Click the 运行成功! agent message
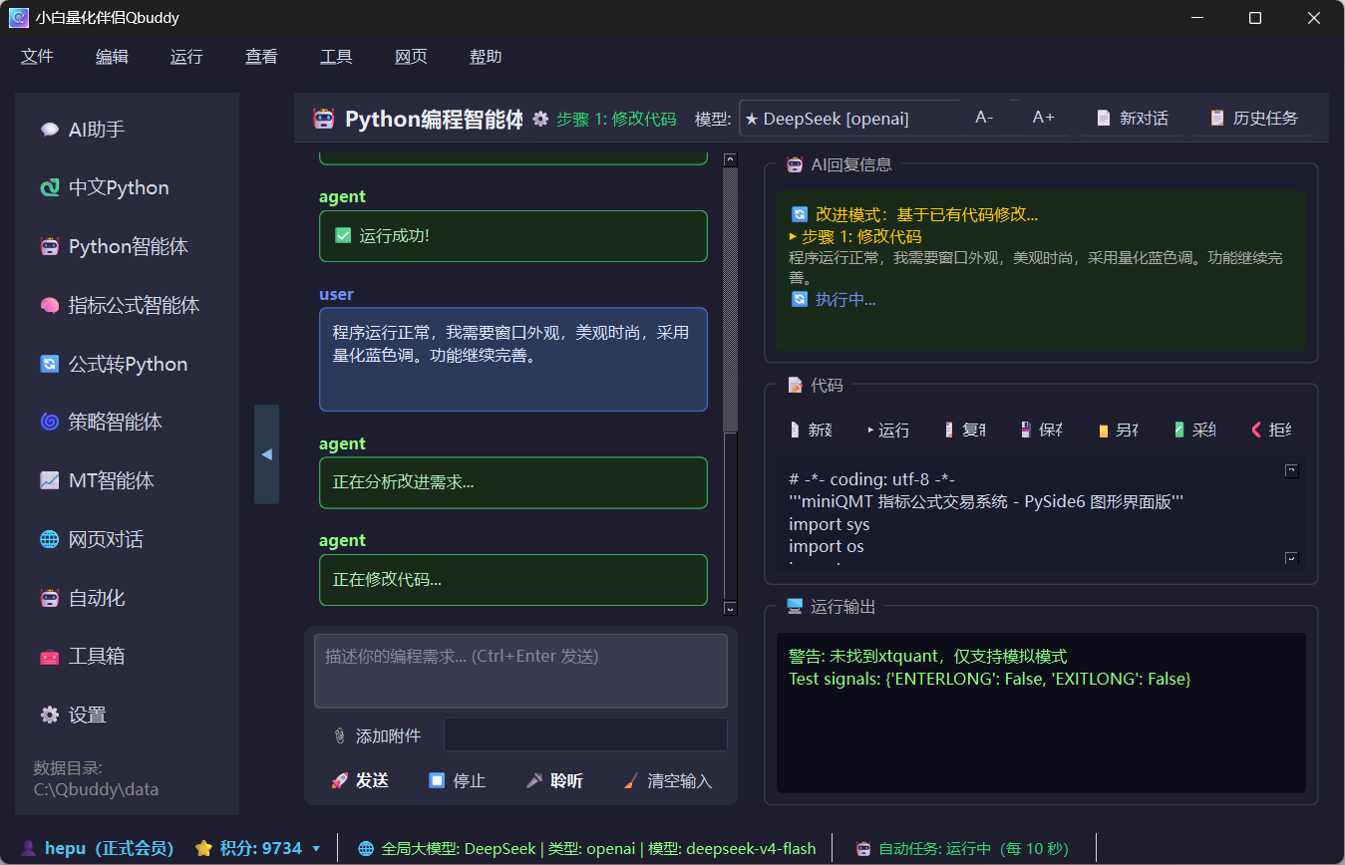Screen dimensions: 1345x865 coord(513,236)
